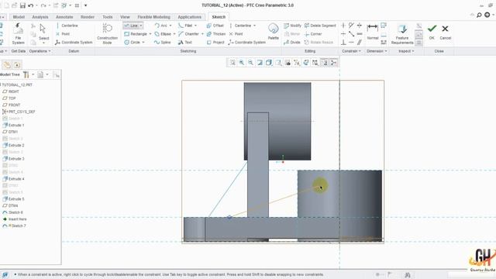The width and height of the screenshot is (496, 279).
Task: Click the Normal dimension tool
Action: (373, 31)
